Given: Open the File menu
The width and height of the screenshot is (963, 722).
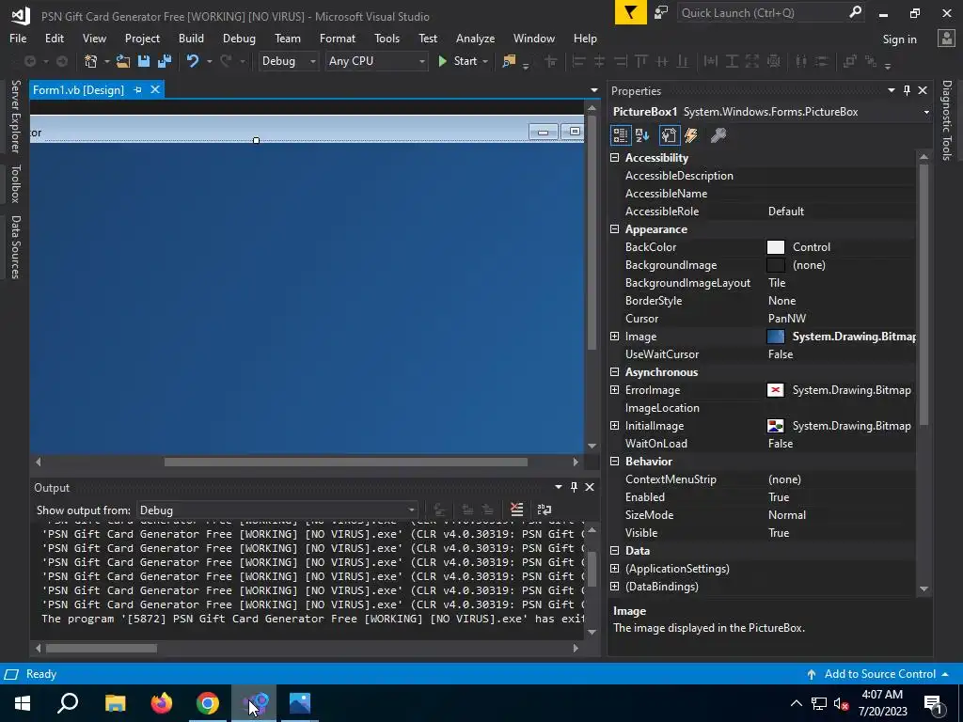Looking at the screenshot, I should pyautogui.click(x=18, y=38).
